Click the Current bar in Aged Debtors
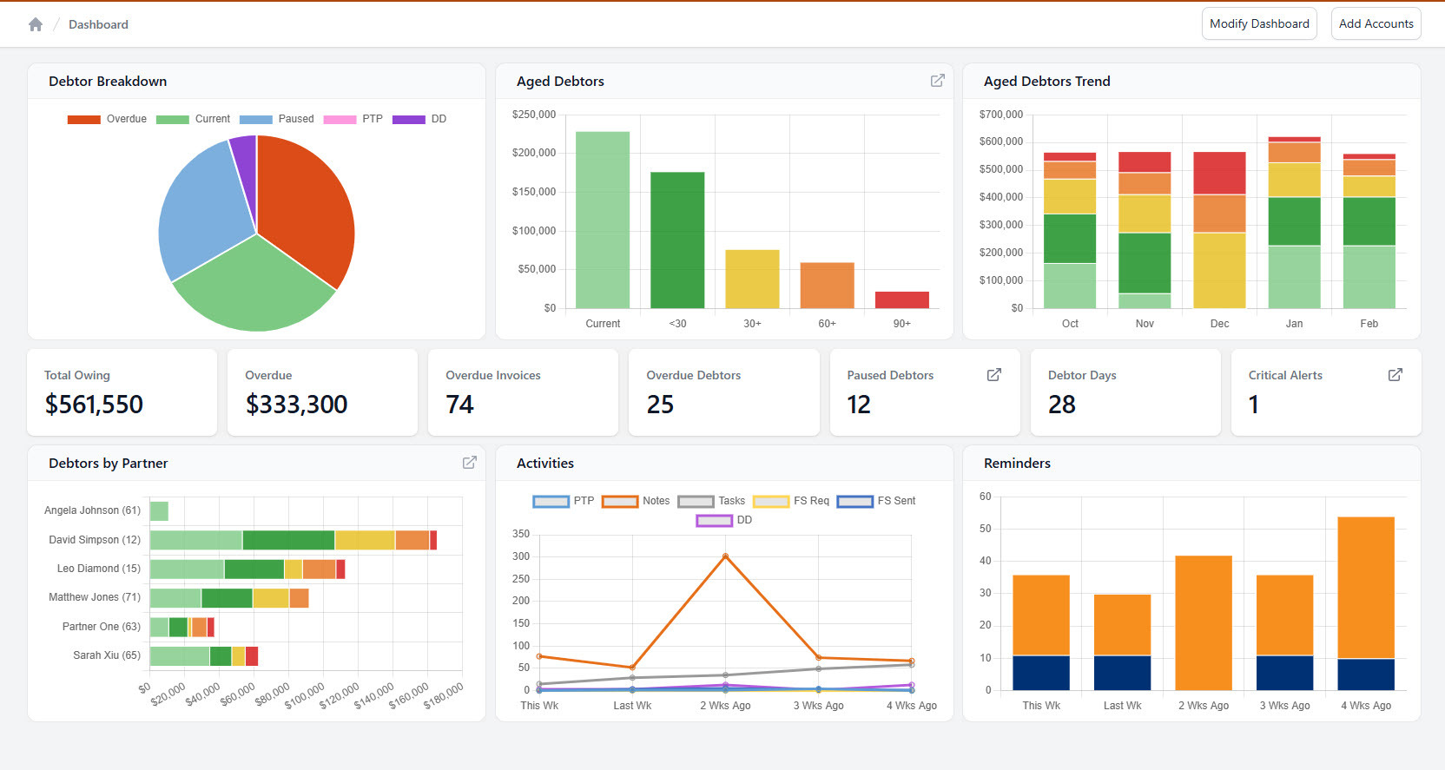The width and height of the screenshot is (1445, 770). (x=603, y=220)
